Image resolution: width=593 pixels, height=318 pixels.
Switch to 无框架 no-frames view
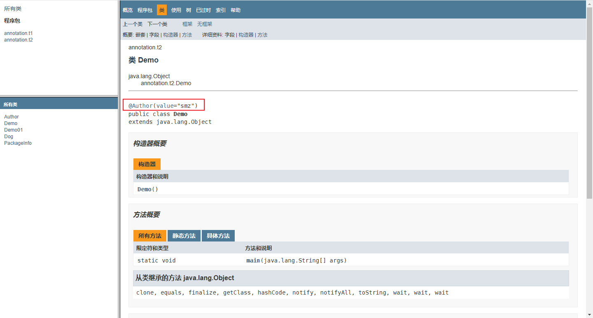pos(205,24)
